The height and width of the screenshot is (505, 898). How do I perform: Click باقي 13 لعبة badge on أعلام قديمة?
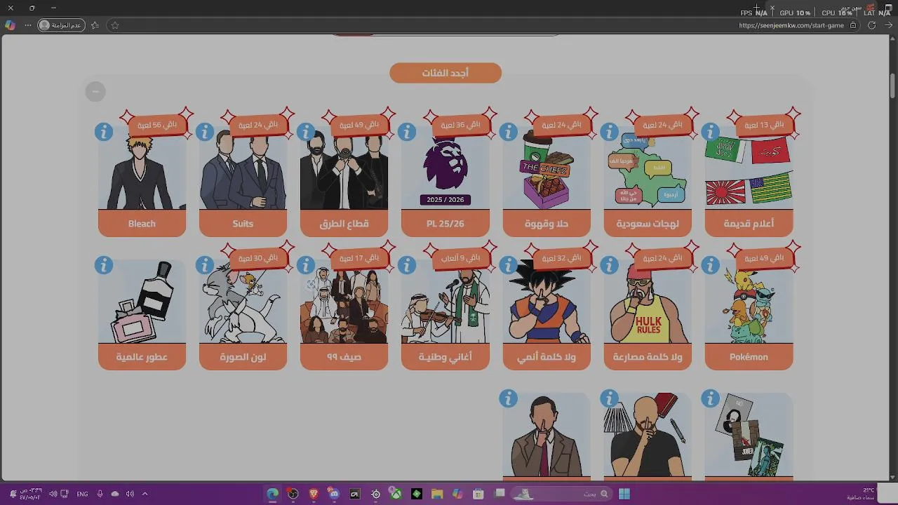(763, 125)
